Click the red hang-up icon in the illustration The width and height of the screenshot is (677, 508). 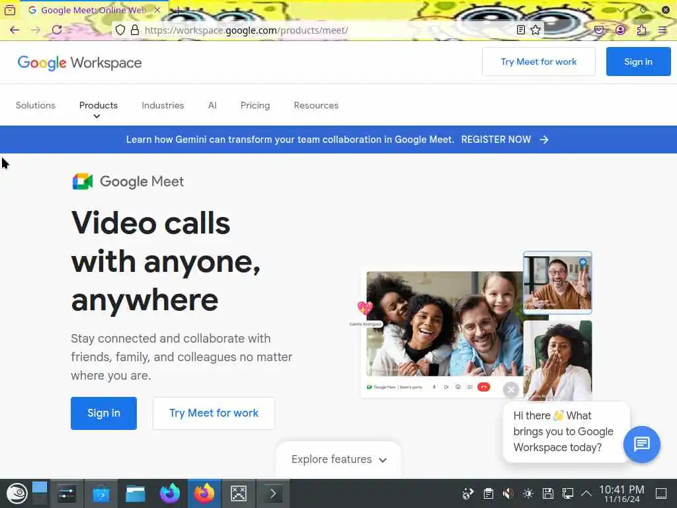[483, 387]
